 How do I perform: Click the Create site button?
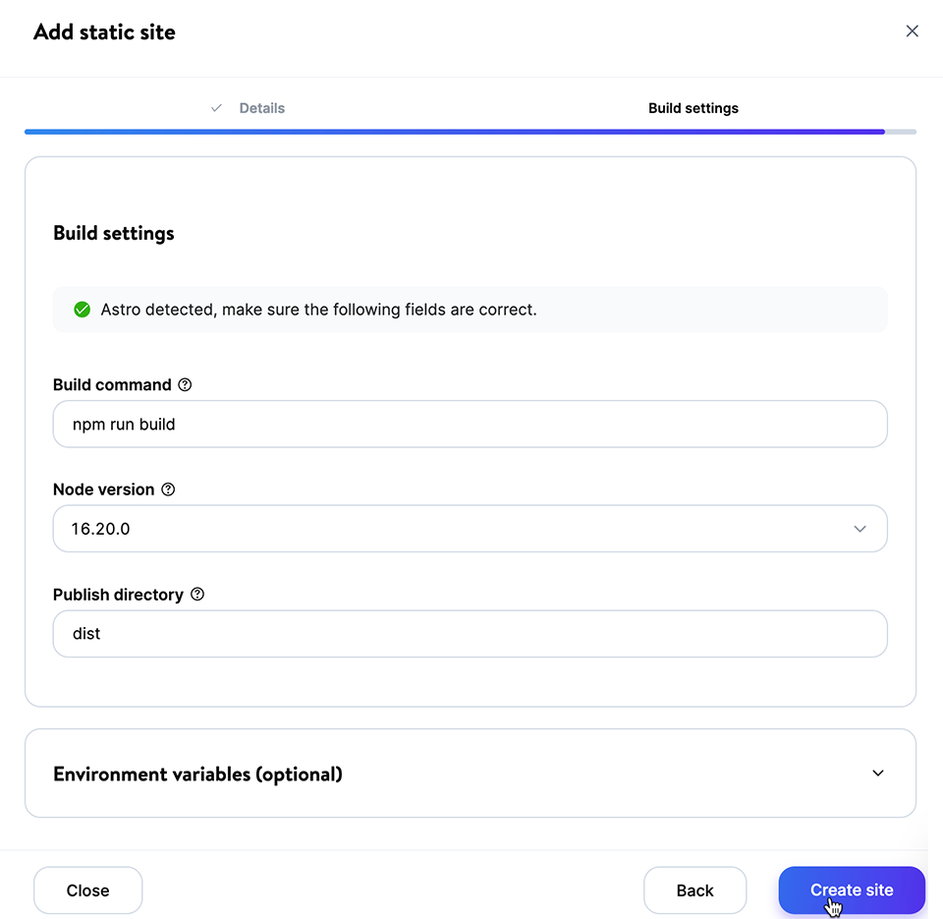[x=852, y=890]
